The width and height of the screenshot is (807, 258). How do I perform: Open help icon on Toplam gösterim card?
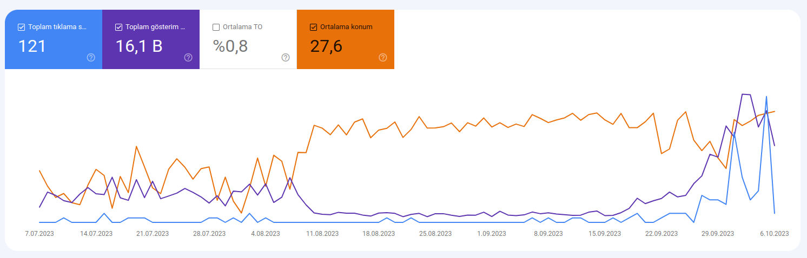click(x=188, y=58)
